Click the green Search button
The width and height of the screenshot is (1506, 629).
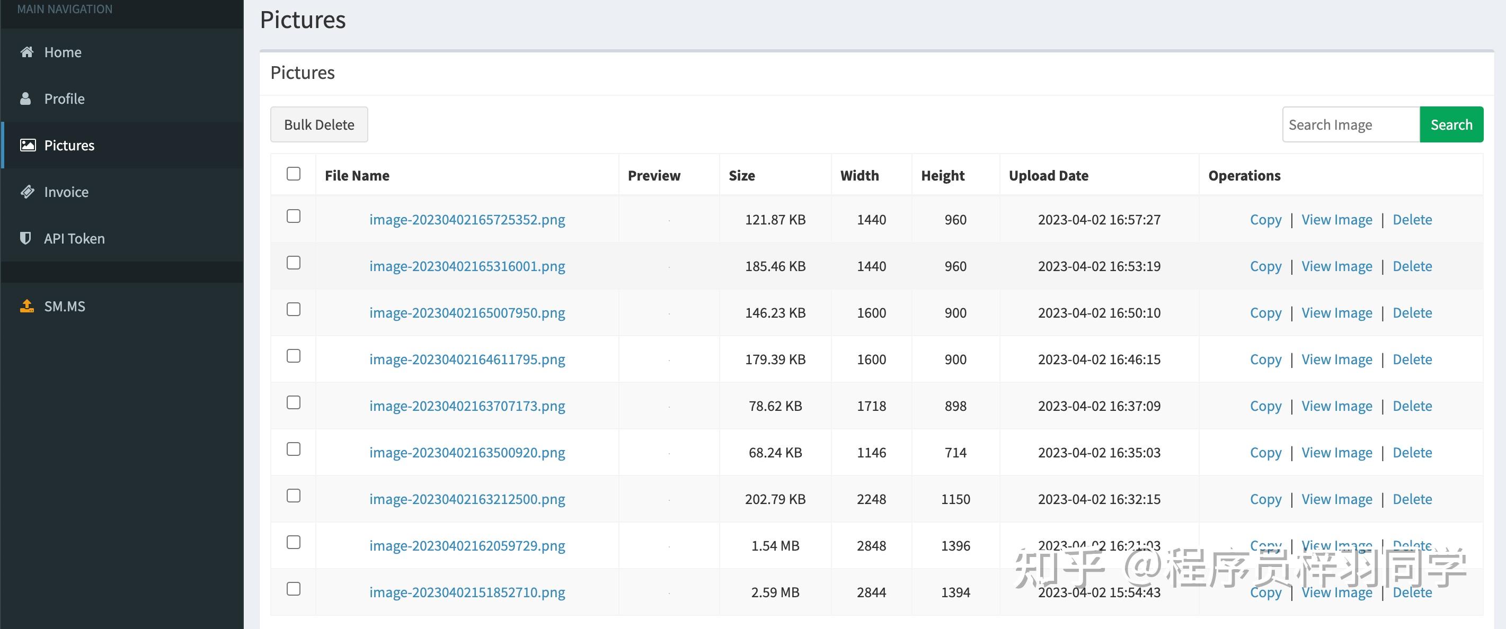click(1451, 124)
